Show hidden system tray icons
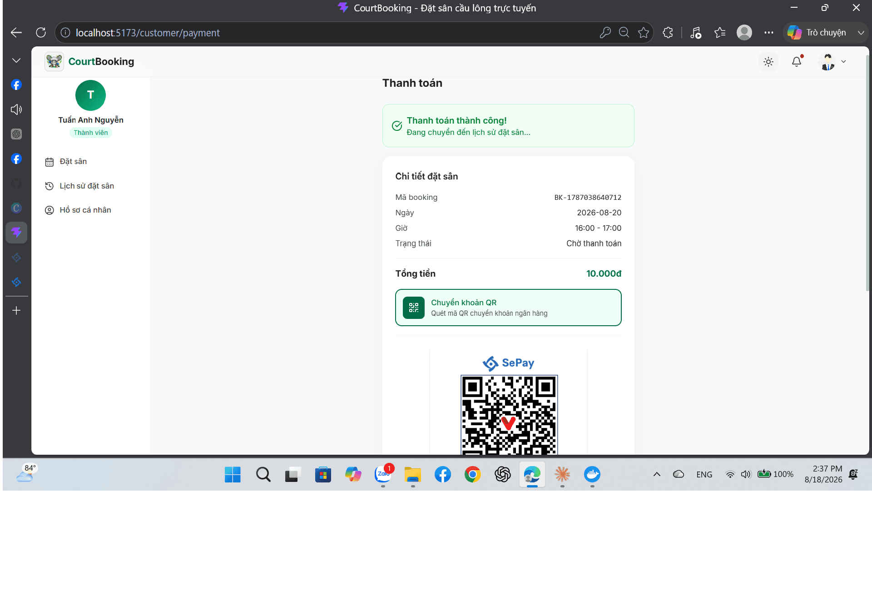Screen dimensions: 872x601 click(x=657, y=474)
